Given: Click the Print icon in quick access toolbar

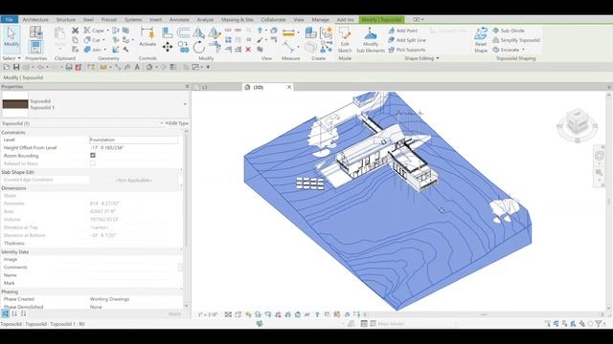Looking at the screenshot, I should (x=69, y=67).
